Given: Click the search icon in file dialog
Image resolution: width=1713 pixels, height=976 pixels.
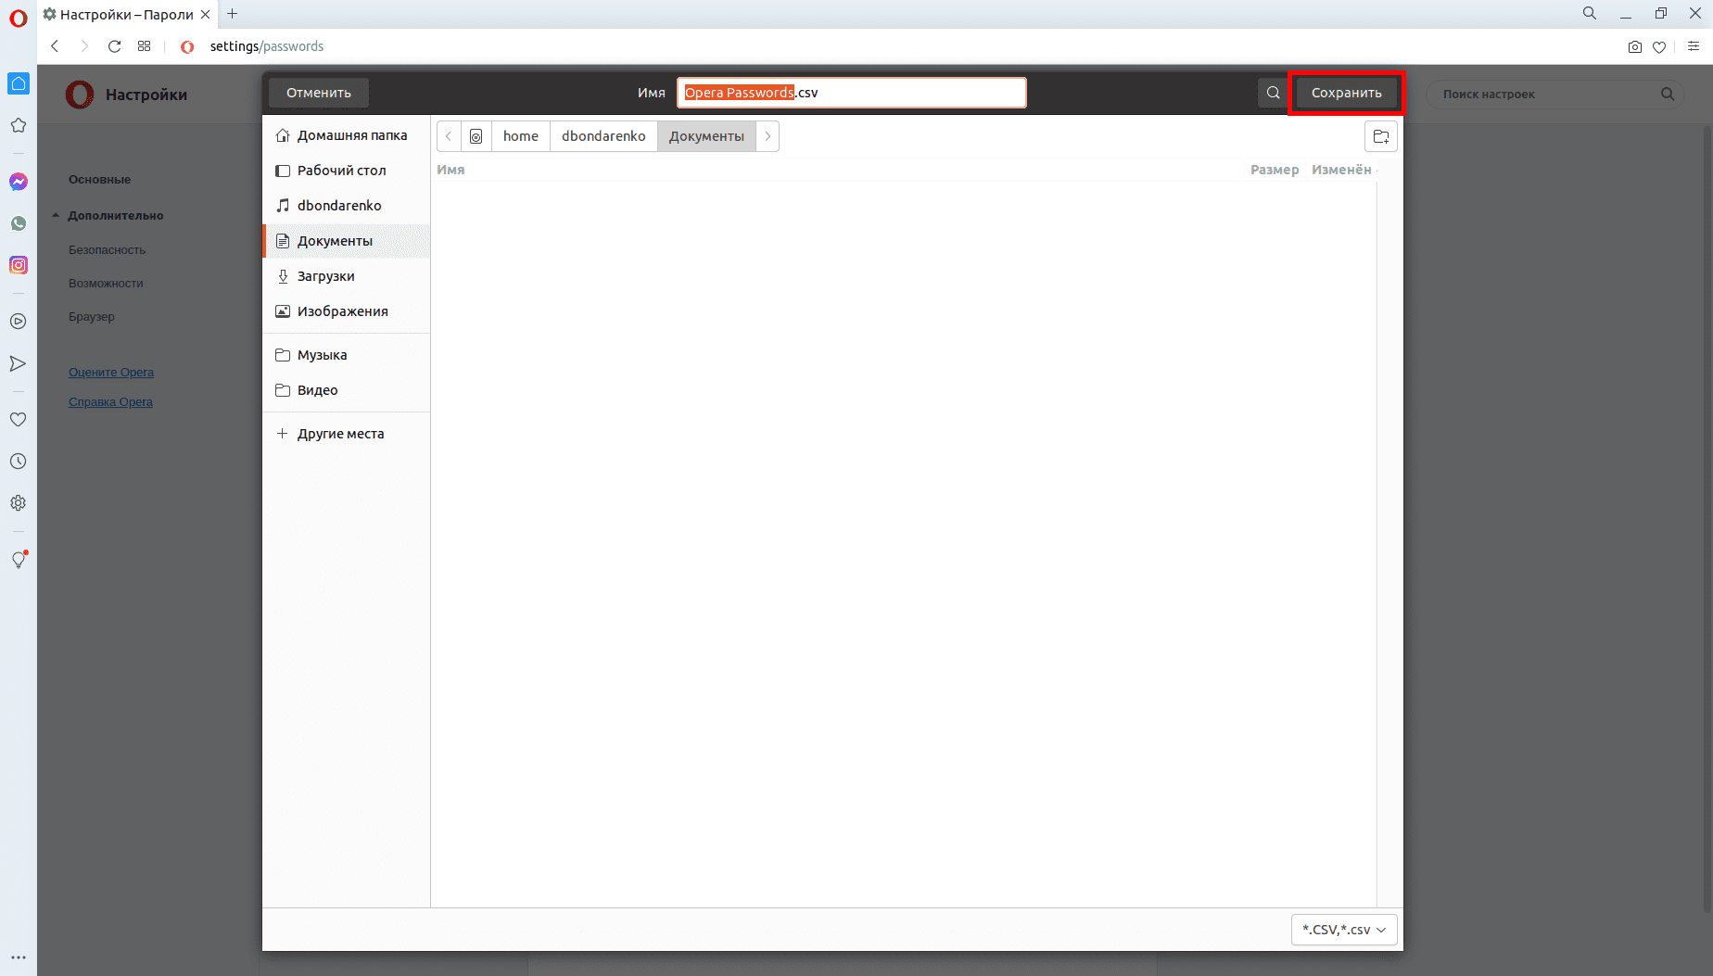Looking at the screenshot, I should (x=1273, y=93).
